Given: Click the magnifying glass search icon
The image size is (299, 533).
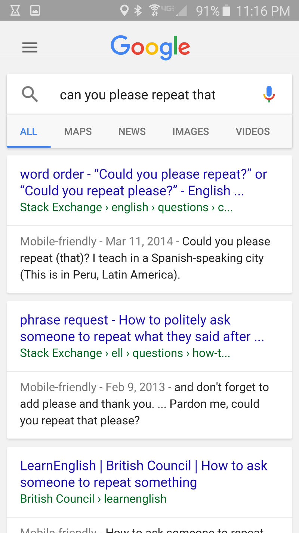Looking at the screenshot, I should coord(30,94).
